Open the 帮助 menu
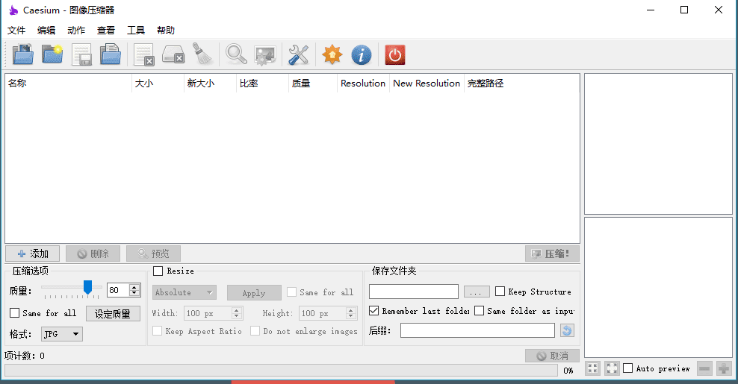This screenshot has height=384, width=738. point(166,31)
